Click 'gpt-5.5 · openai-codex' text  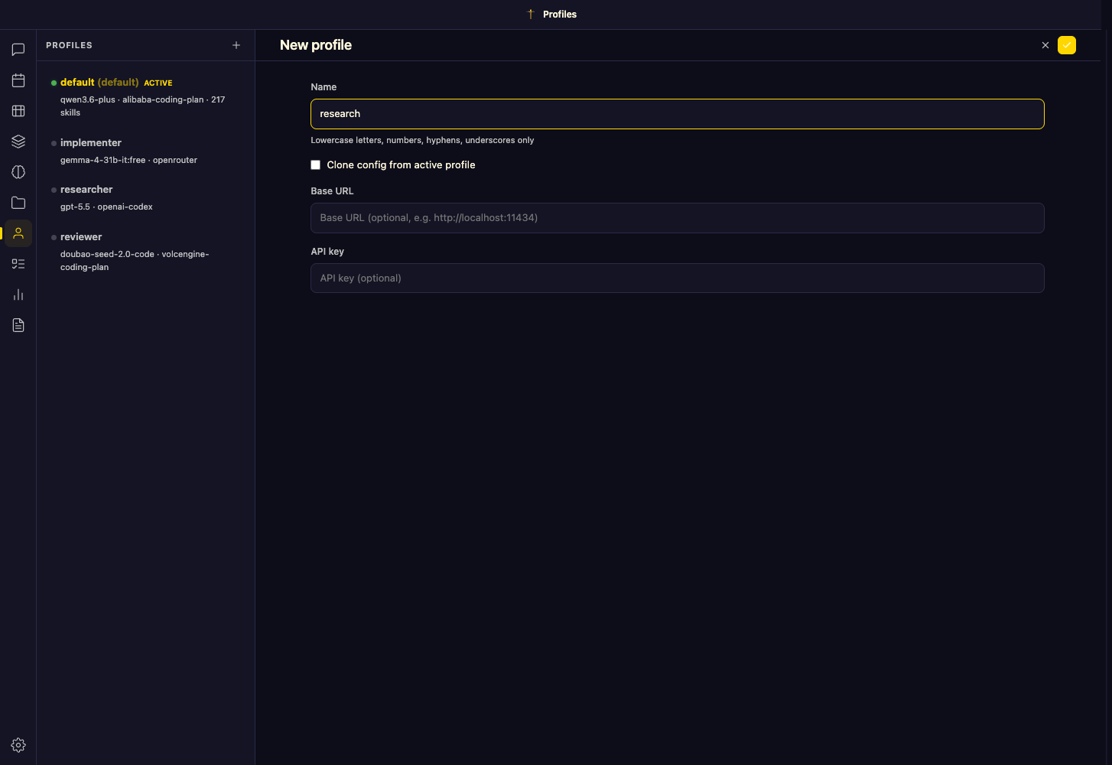point(106,207)
